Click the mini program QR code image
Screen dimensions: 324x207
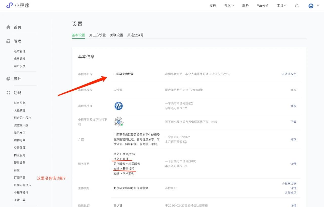pos(118,122)
